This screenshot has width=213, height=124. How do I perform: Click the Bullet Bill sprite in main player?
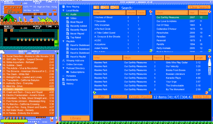[33, 17]
